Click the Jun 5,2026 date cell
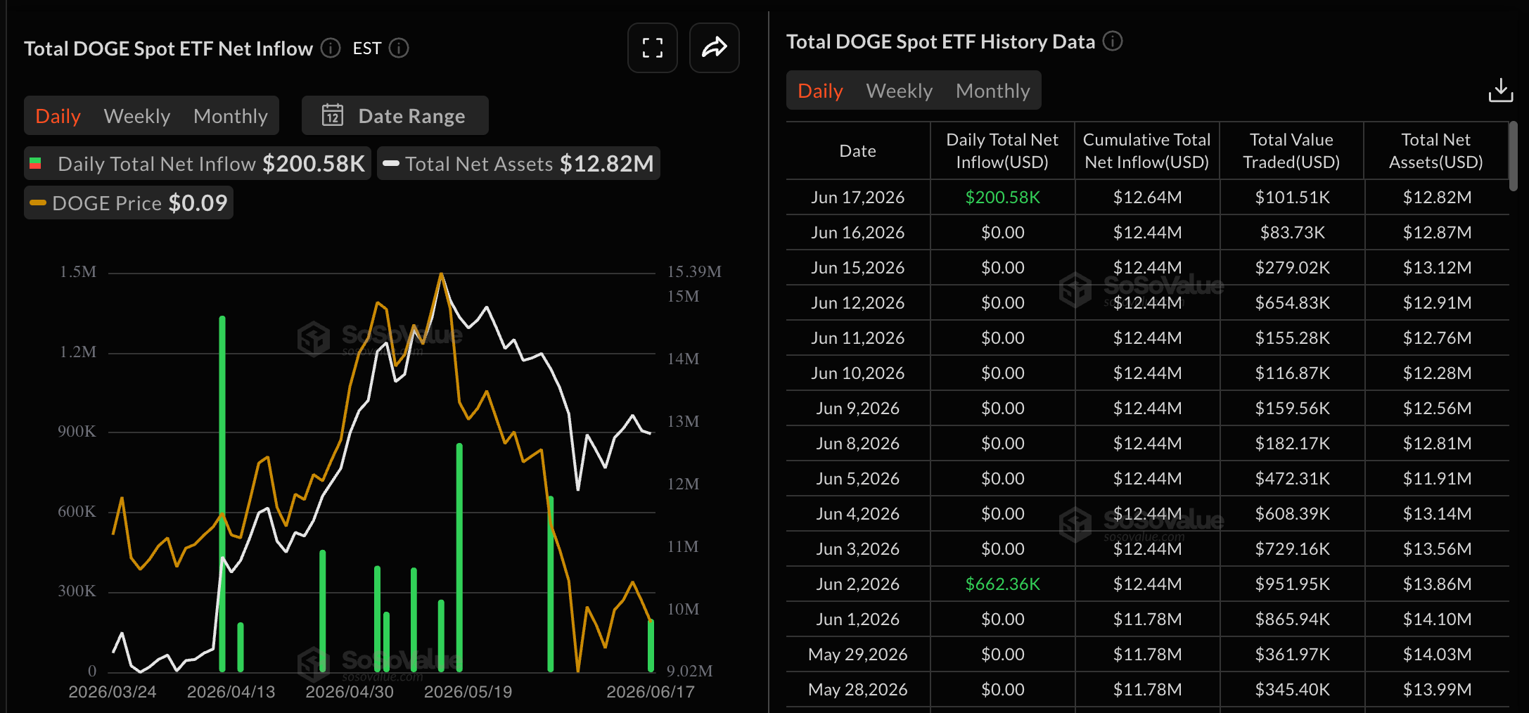The height and width of the screenshot is (713, 1529). pyautogui.click(x=858, y=478)
